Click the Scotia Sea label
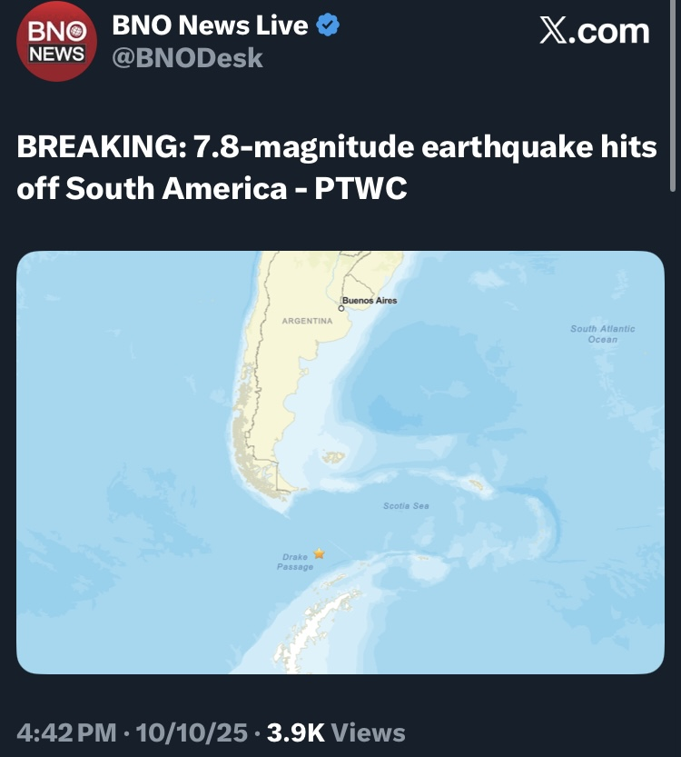This screenshot has height=757, width=681. (x=406, y=505)
